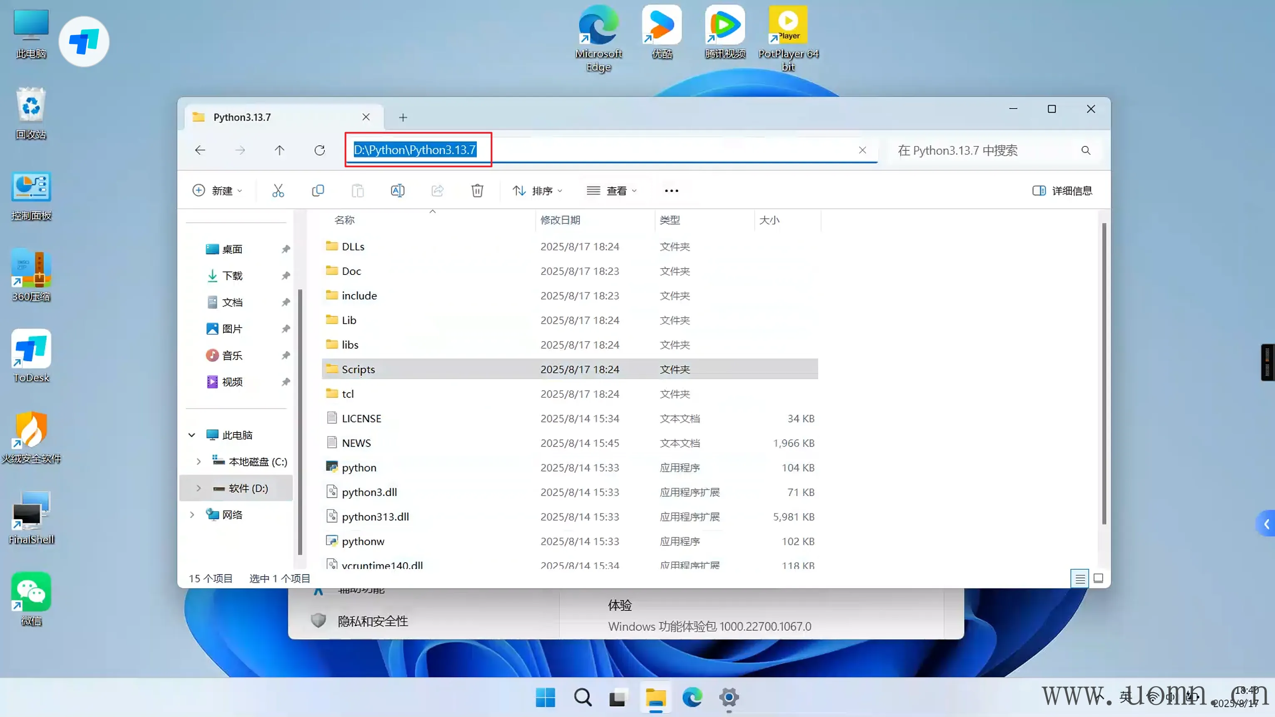1275x717 pixels.
Task: Open the see-more ellipsis menu
Action: pyautogui.click(x=671, y=190)
